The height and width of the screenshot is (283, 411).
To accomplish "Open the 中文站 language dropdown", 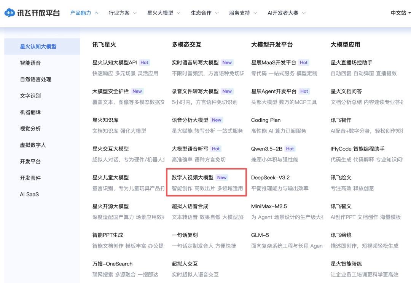I will click(400, 13).
